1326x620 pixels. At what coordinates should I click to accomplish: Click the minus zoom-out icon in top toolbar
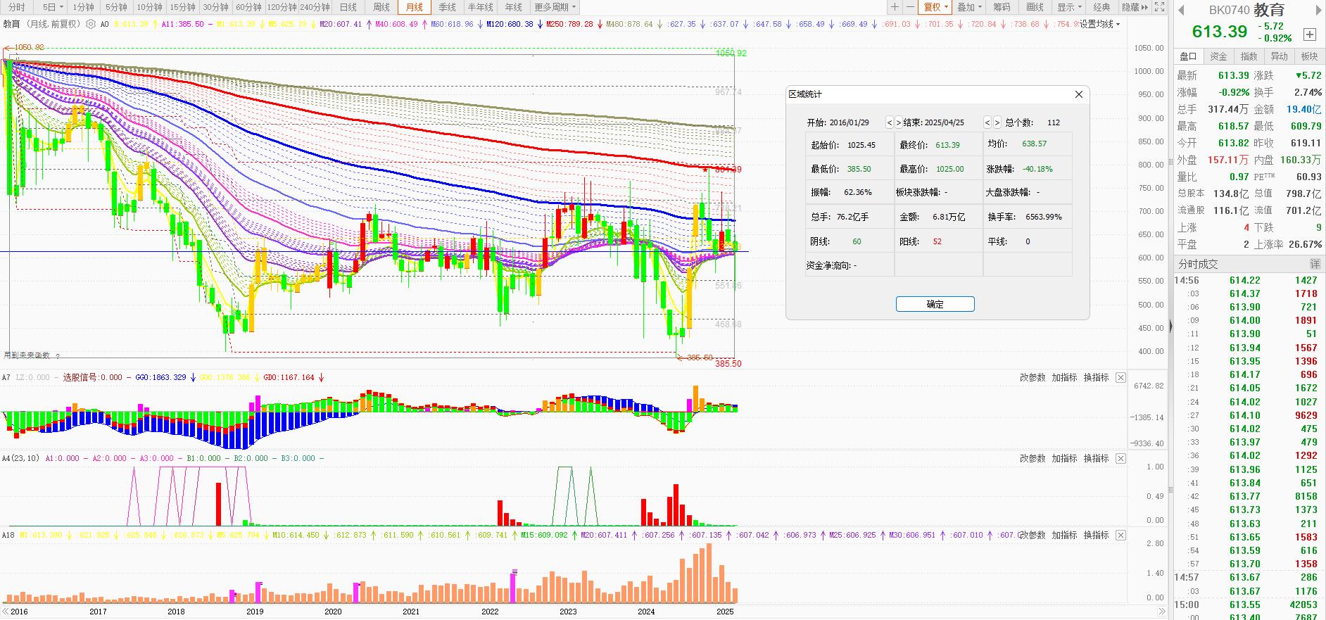910,7
